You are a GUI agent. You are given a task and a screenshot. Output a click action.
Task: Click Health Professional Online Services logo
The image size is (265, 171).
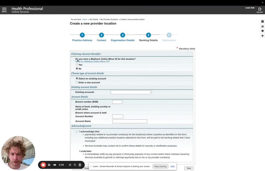point(27,10)
